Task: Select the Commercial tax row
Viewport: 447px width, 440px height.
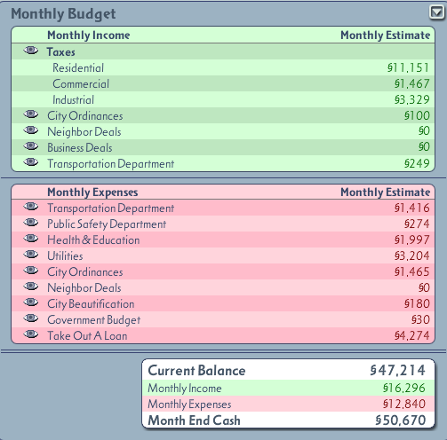Action: (x=223, y=83)
